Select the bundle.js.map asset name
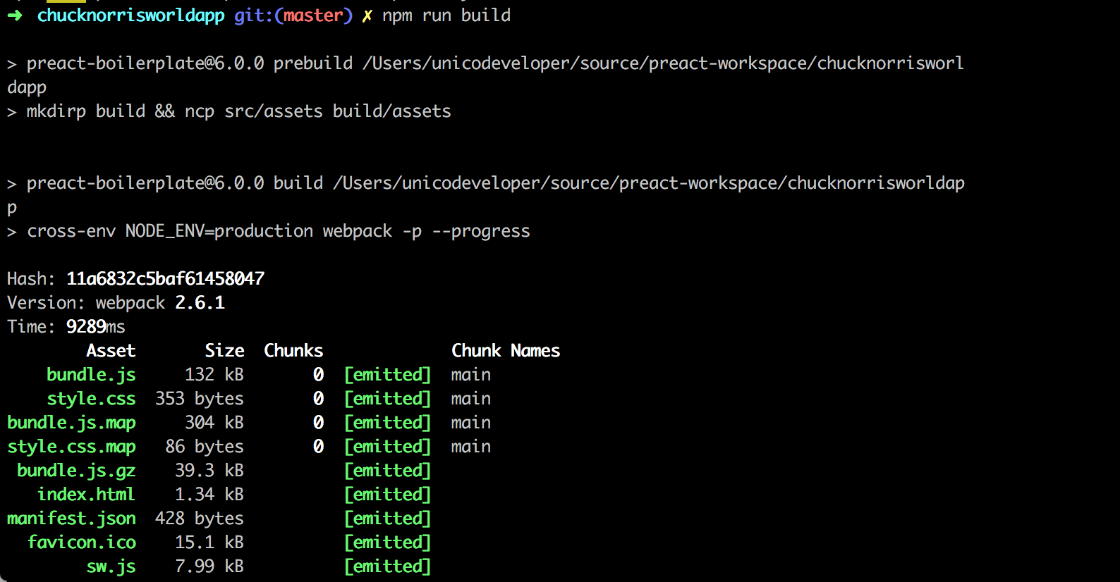The image size is (1120, 582). click(x=71, y=423)
